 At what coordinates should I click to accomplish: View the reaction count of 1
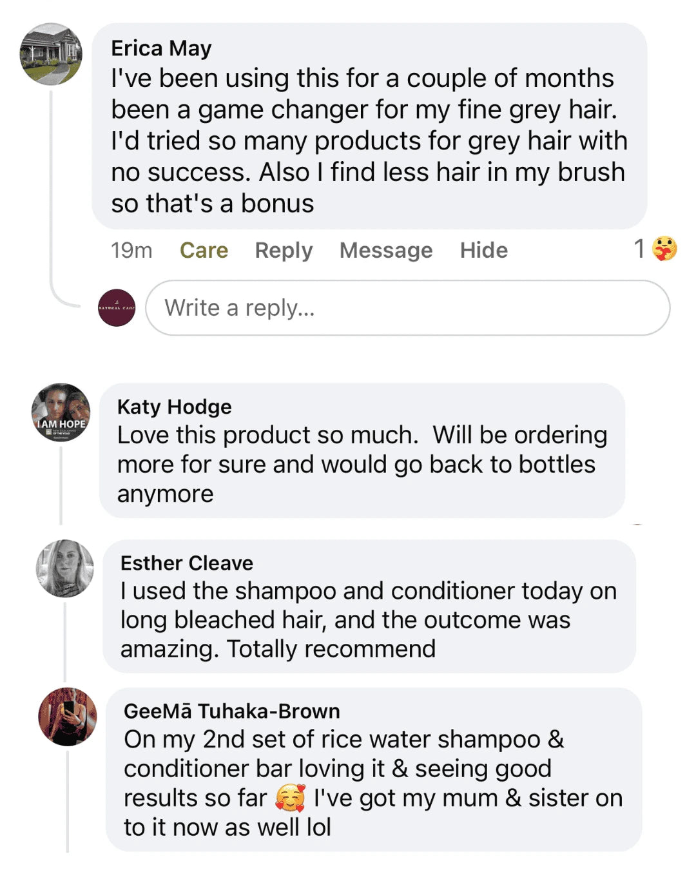[x=639, y=249]
